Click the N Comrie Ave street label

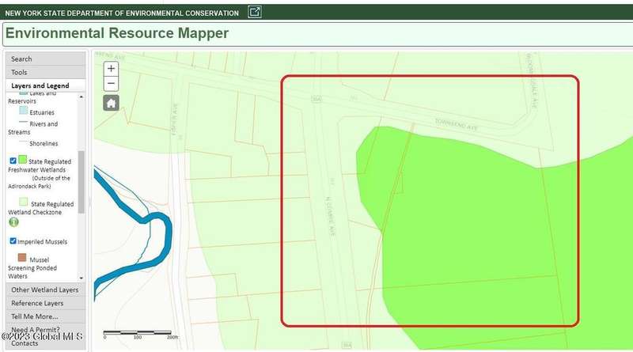(330, 216)
